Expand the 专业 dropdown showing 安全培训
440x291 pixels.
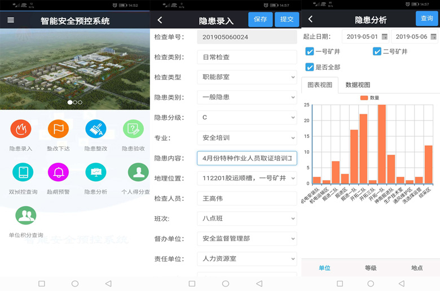[x=247, y=138]
